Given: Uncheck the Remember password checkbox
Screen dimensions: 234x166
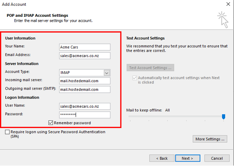Looking at the screenshot, I should point(51,123).
